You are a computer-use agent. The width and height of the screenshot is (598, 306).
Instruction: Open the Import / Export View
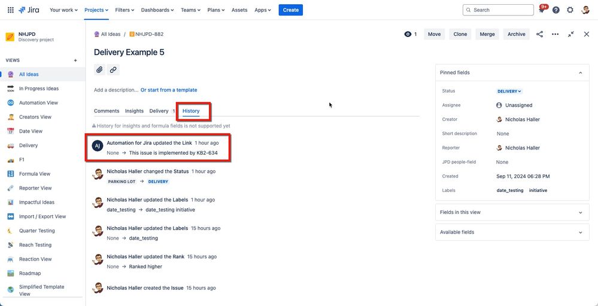click(43, 216)
